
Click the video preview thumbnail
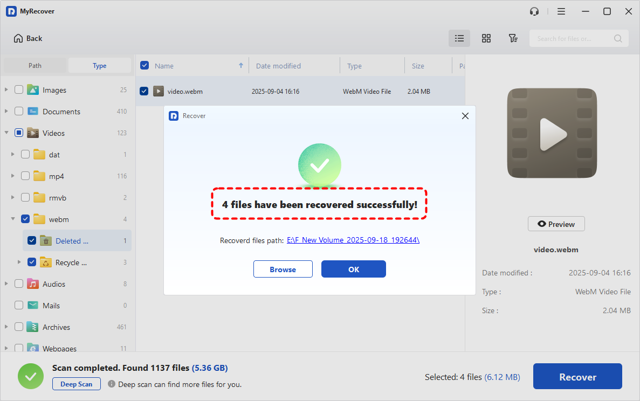click(552, 133)
